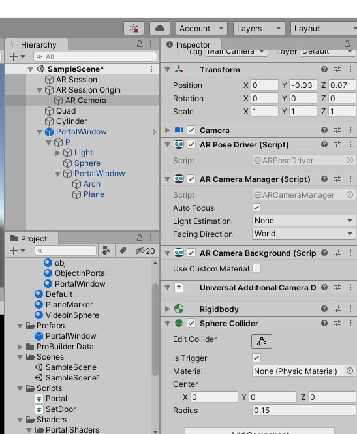Open the Facing Direction dropdown
357x434 pixels.
304,234
